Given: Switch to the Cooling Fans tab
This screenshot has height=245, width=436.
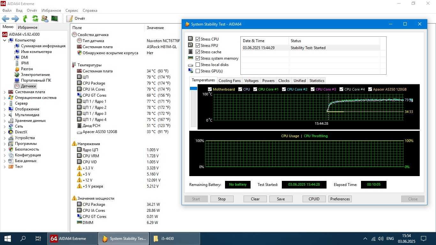Looking at the screenshot, I should 229,81.
